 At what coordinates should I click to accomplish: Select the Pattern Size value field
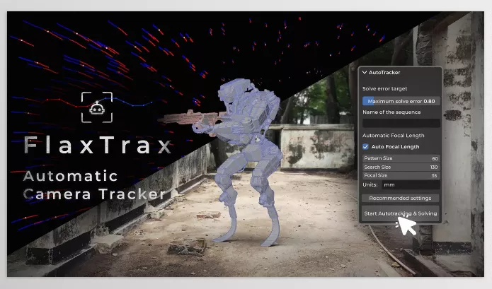click(x=401, y=158)
